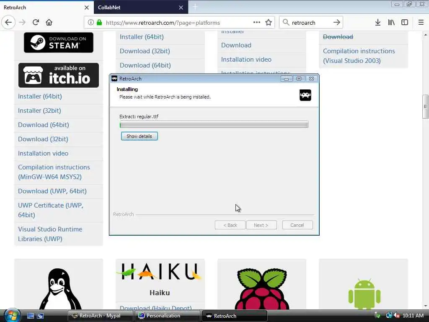Select RetroArch installer taskbar button
The height and width of the screenshot is (322, 429).
point(234,316)
